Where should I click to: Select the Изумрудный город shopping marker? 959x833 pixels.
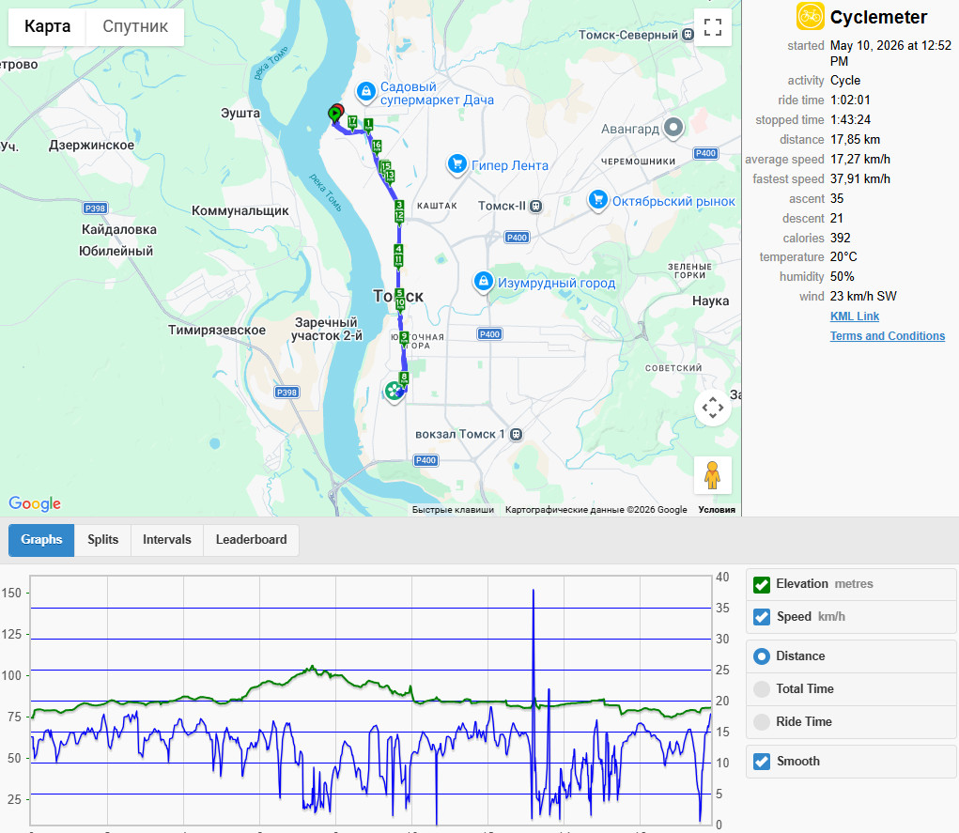coord(483,282)
